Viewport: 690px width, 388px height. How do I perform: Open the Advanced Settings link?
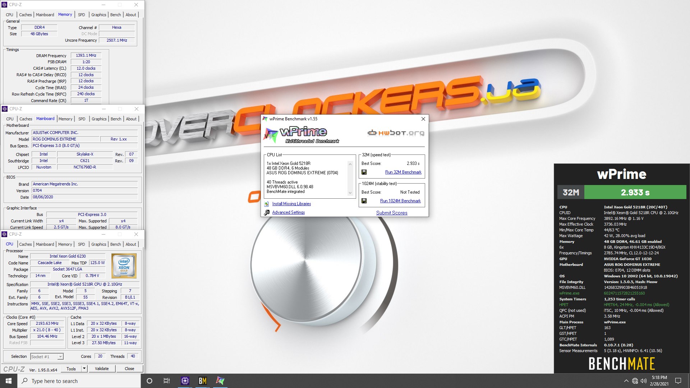click(288, 212)
